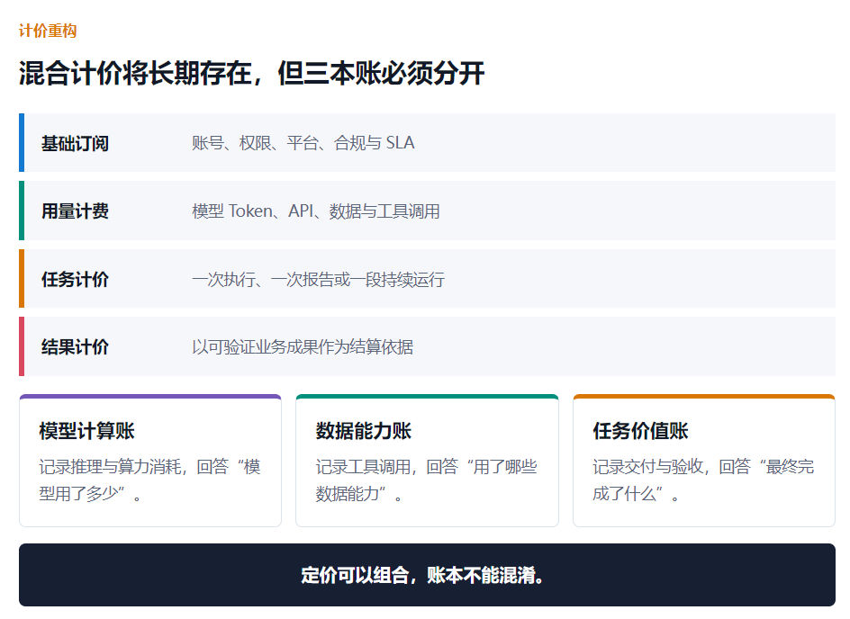Click the row title 任务计价
The image size is (850, 619).
tap(76, 280)
